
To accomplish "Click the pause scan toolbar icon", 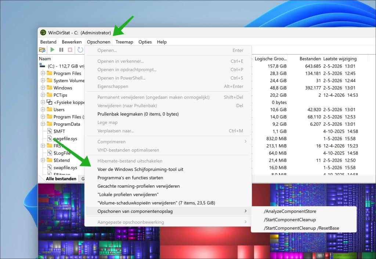I will tap(61, 50).
